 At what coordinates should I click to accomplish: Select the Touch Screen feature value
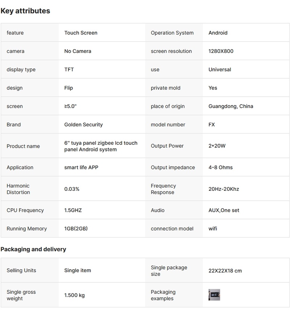click(x=81, y=33)
